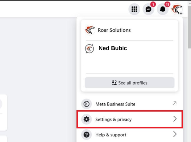Image resolution: width=191 pixels, height=142 pixels.
Task: Click the See all profiles button
Action: coord(130,83)
